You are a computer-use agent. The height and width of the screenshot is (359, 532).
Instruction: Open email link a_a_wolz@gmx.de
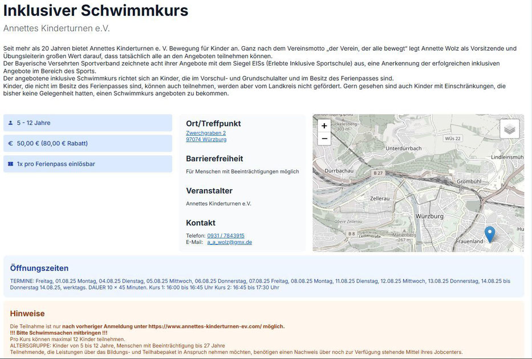coord(229,242)
